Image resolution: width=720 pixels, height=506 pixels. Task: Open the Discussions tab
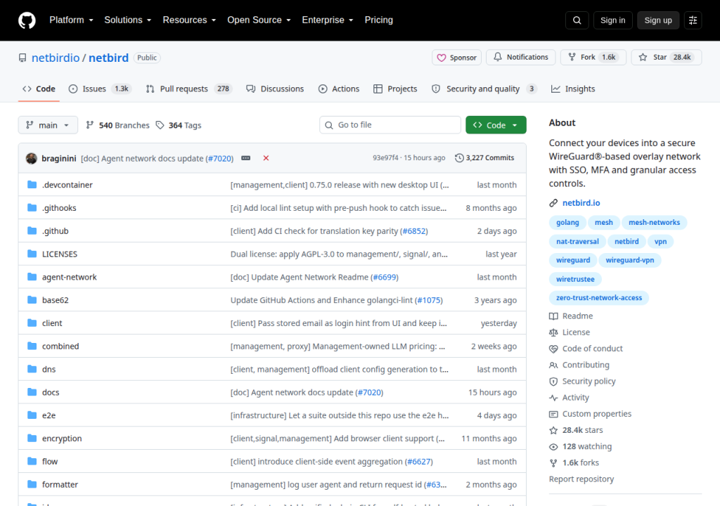point(275,89)
